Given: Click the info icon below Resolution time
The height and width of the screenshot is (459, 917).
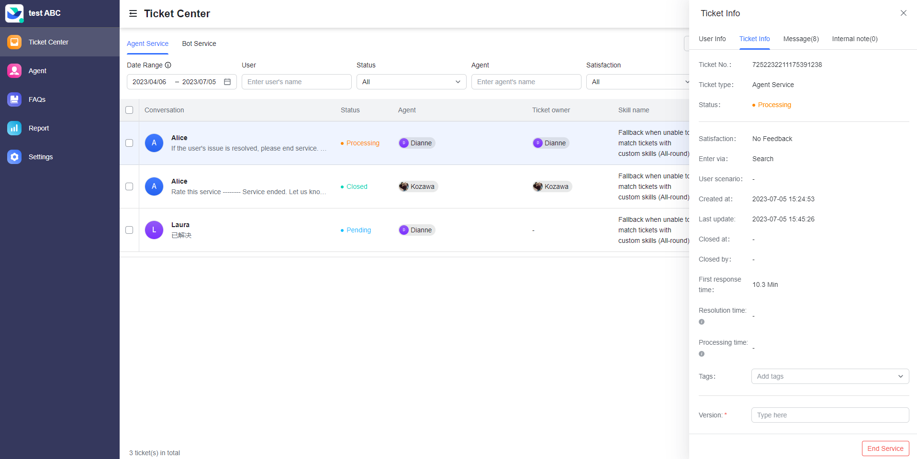Looking at the screenshot, I should tap(702, 322).
